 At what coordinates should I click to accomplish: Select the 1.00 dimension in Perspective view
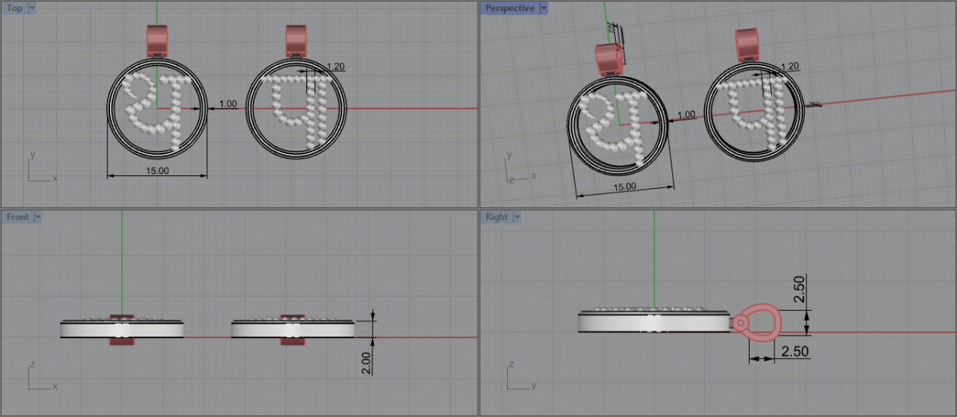point(686,114)
